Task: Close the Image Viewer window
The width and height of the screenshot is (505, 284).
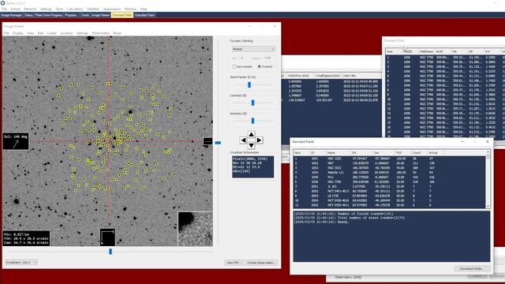Action: click(x=275, y=26)
